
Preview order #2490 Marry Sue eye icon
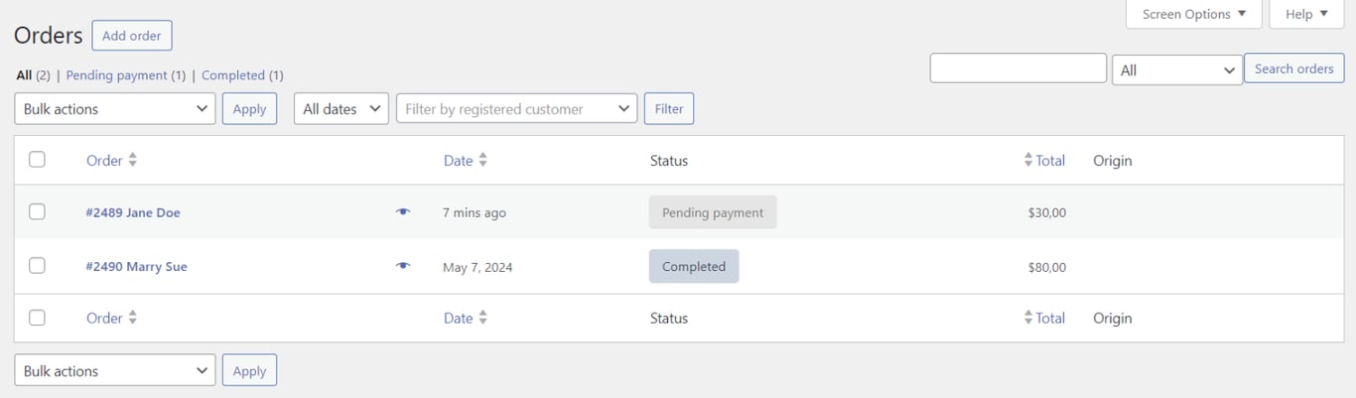(403, 266)
